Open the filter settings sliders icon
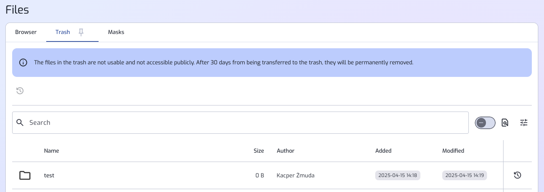Screen dimensions: 544x192 (x=524, y=123)
